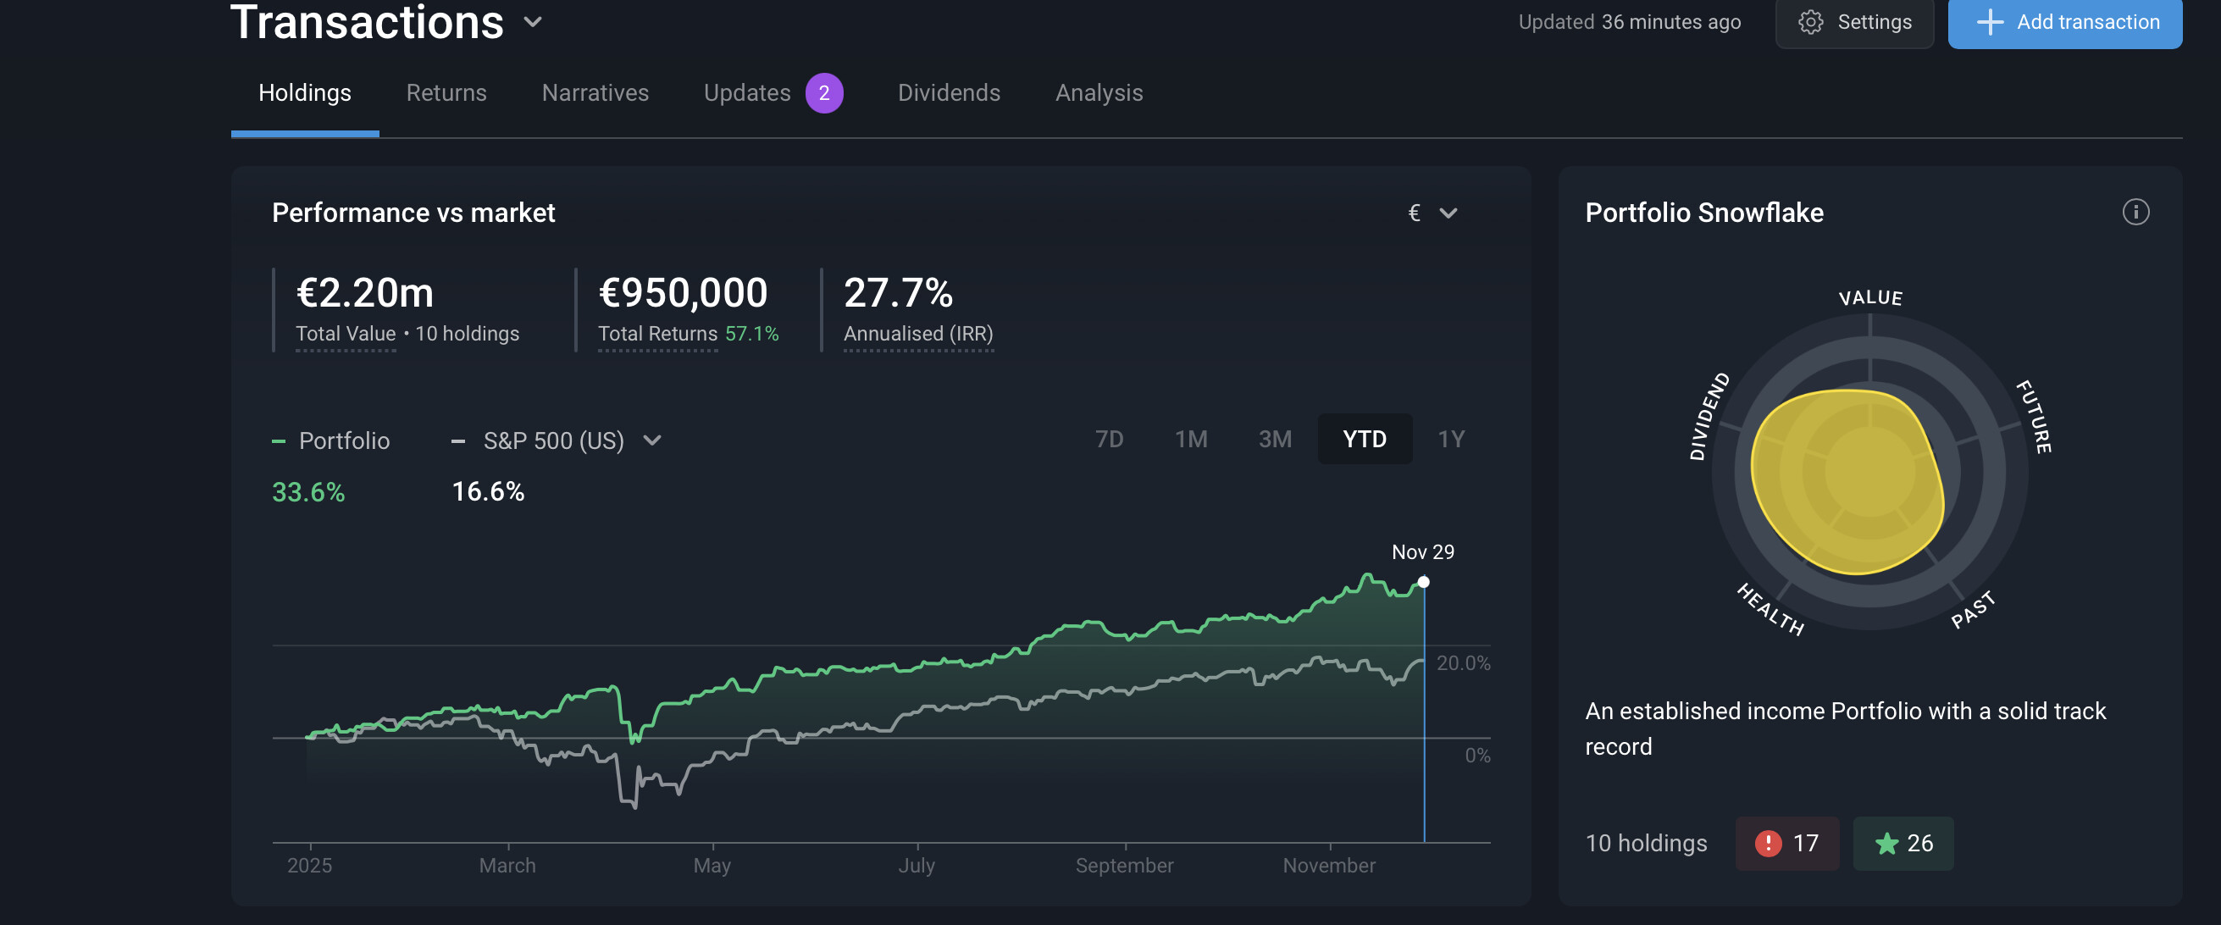This screenshot has height=925, width=2221.
Task: Click the purple Updates count badge
Action: 823,92
